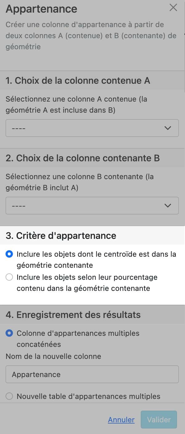
Task: Click the 'Inclure les objets dont le centroïde' label text
Action: (96, 260)
